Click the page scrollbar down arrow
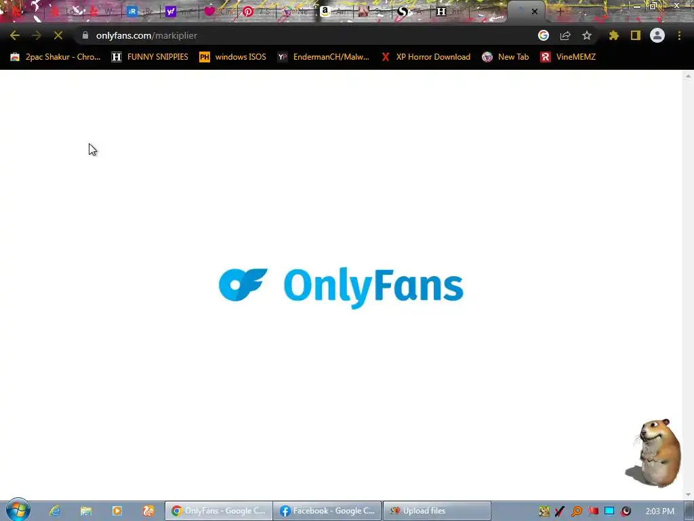 point(688,495)
